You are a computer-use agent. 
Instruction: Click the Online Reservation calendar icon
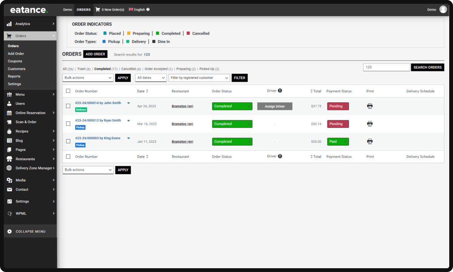(x=9, y=113)
